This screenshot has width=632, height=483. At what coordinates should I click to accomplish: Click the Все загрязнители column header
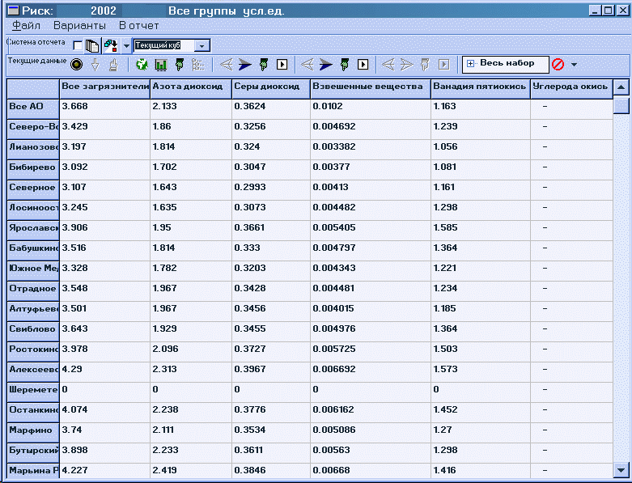[105, 89]
